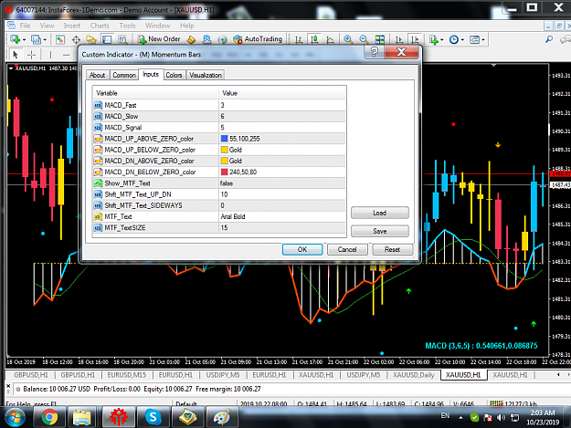Open the Strategy Tester icon
Screen dimensions: 571x428
pyautogui.click(x=122, y=39)
